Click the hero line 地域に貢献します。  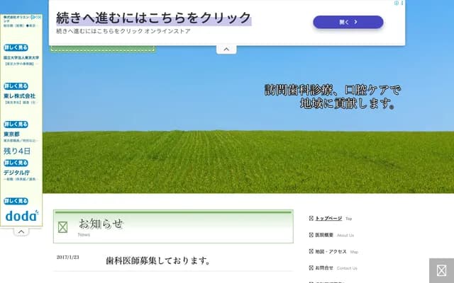click(x=348, y=103)
